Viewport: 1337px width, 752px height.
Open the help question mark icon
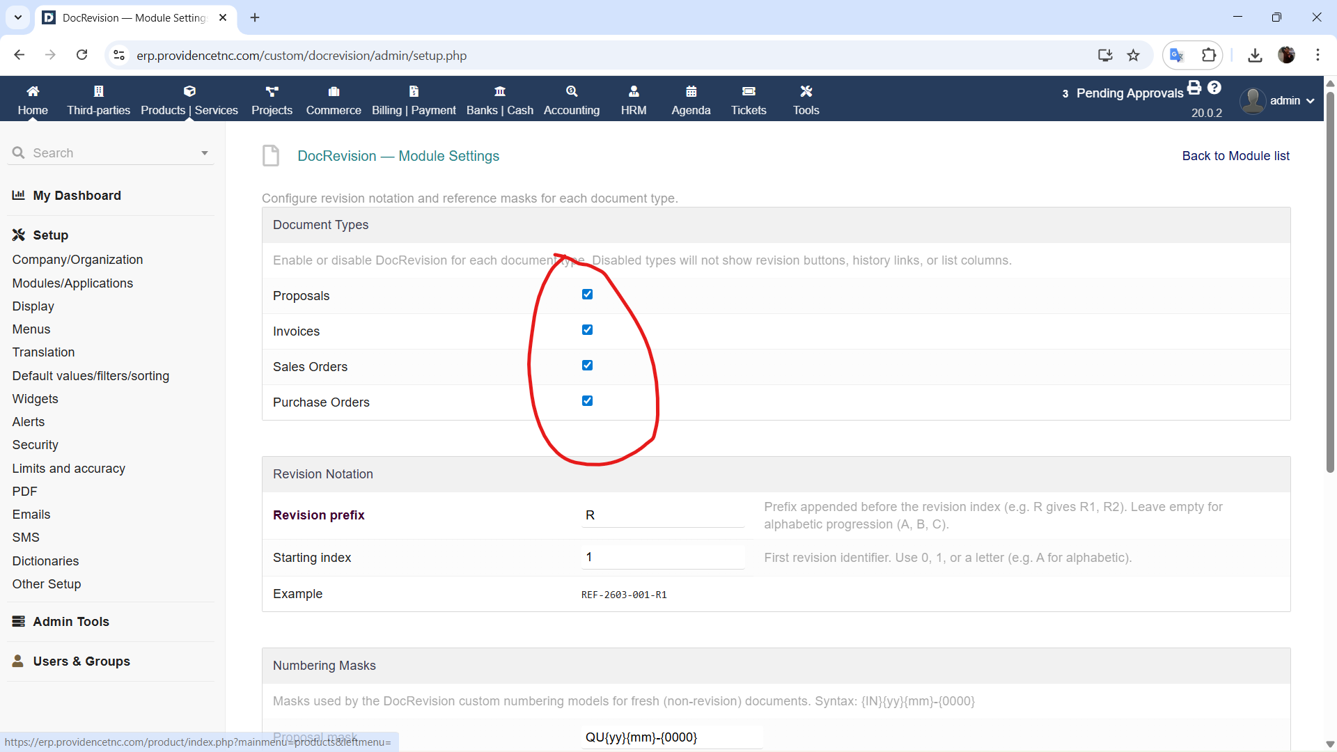point(1214,88)
